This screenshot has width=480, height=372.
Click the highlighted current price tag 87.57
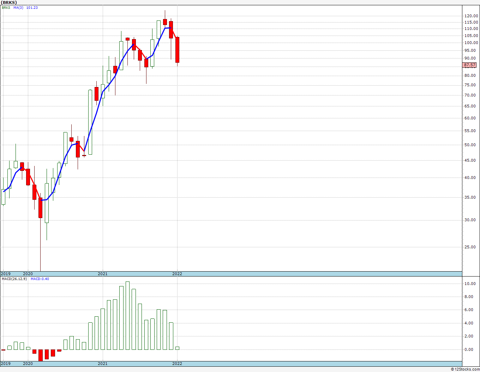[470, 65]
